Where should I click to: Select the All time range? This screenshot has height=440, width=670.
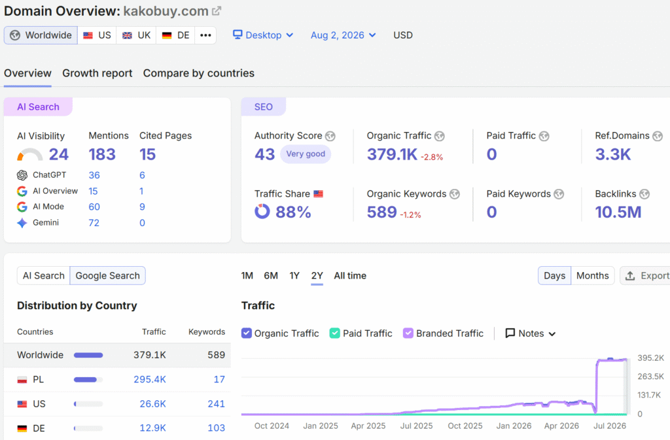coord(350,276)
